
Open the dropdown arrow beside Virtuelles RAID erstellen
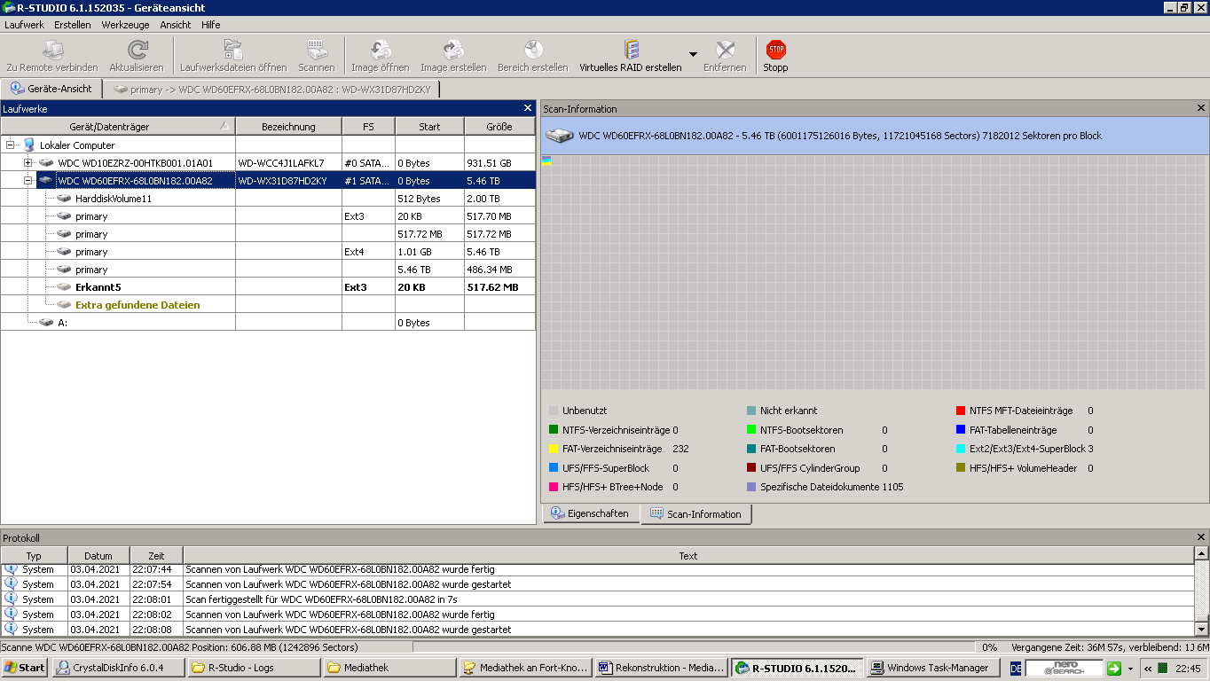pos(693,55)
